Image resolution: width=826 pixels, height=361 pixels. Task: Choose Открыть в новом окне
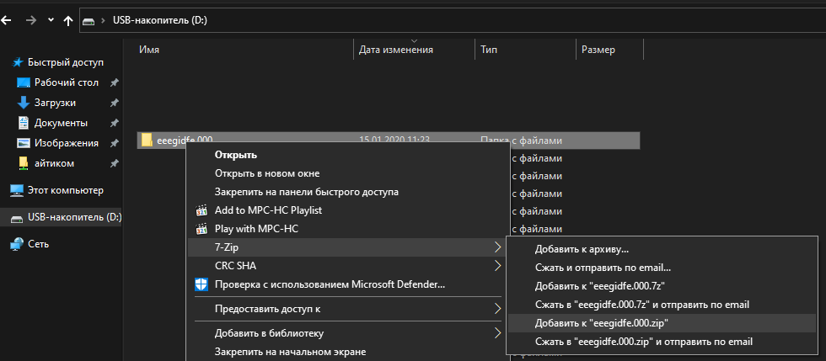[267, 173]
